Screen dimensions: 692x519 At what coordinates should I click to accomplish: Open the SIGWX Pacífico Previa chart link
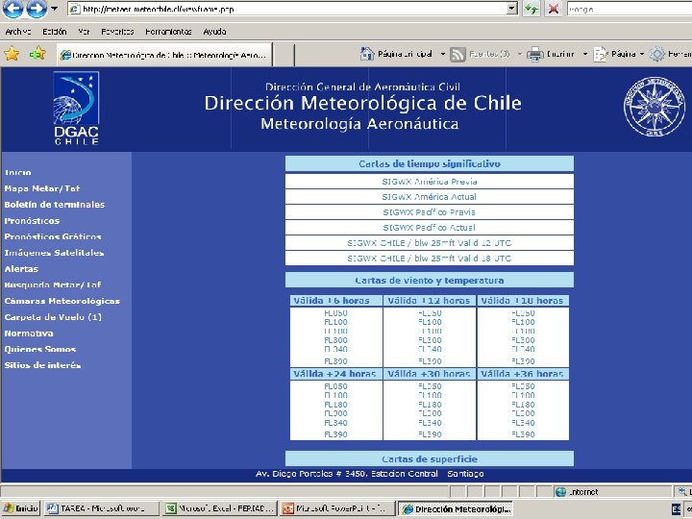(430, 212)
